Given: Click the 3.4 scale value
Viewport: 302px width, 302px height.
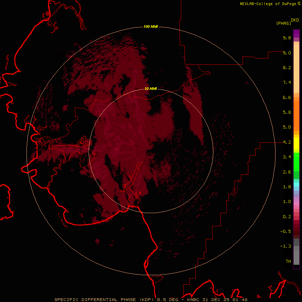Looking at the screenshot, I should pyautogui.click(x=287, y=157).
